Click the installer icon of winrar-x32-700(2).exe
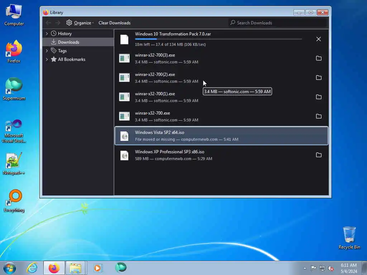Viewport: 367px width, 275px height. [x=124, y=78]
